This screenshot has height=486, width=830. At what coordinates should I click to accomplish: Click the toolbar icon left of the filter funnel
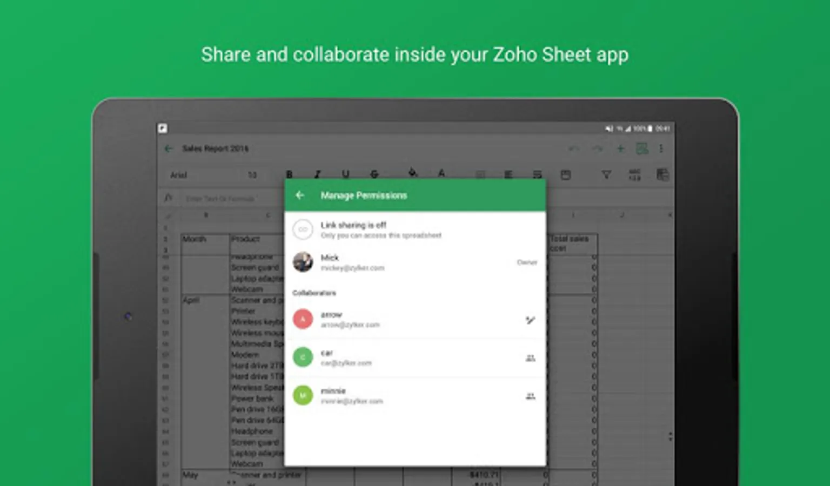pyautogui.click(x=566, y=174)
